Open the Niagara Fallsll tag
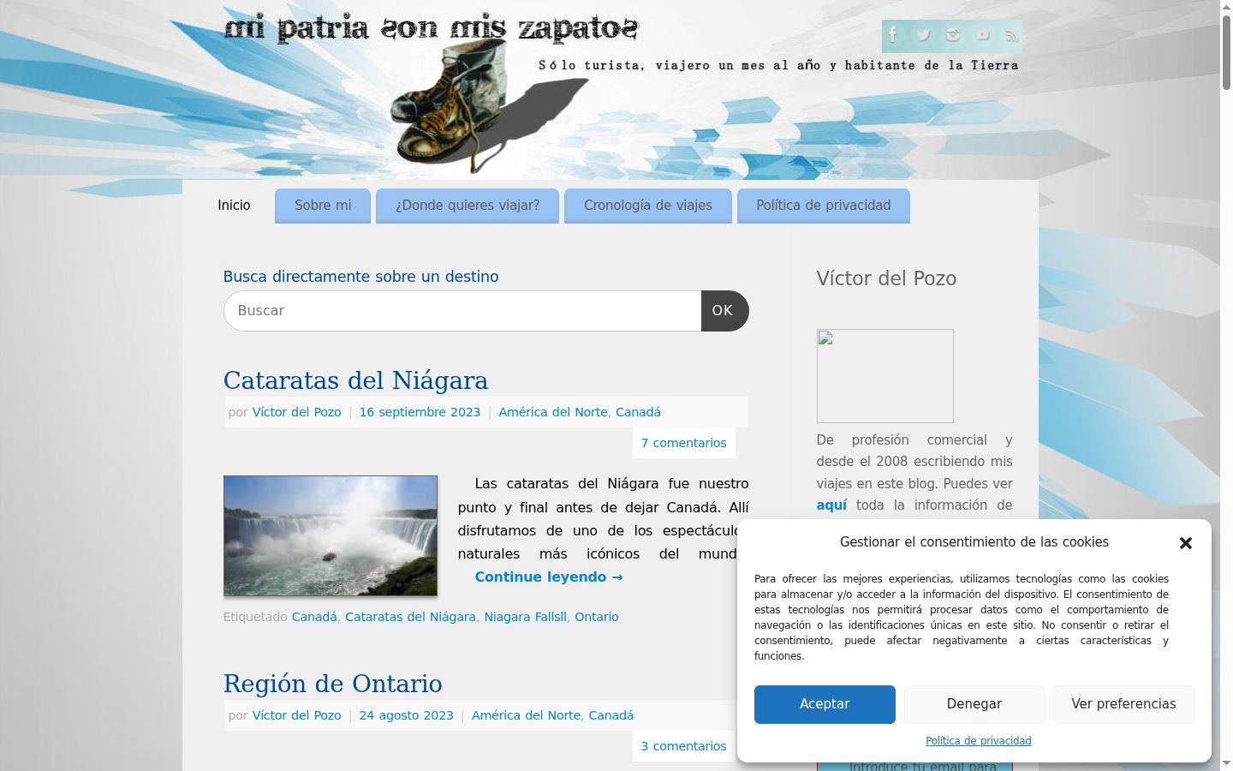The width and height of the screenshot is (1233, 771). (x=525, y=617)
